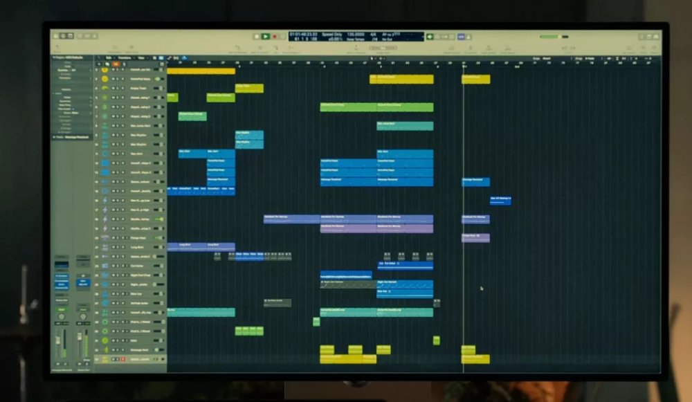Screen dimensions: 692x402
Task: Show Flex with the Flex button
Action: coord(176,58)
